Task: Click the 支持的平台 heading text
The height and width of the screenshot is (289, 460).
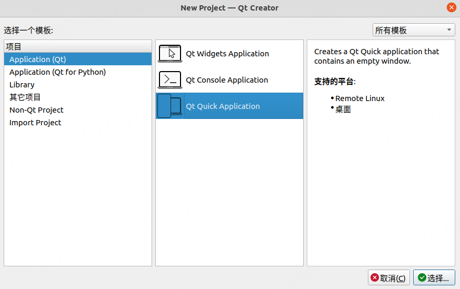Action: pyautogui.click(x=335, y=81)
